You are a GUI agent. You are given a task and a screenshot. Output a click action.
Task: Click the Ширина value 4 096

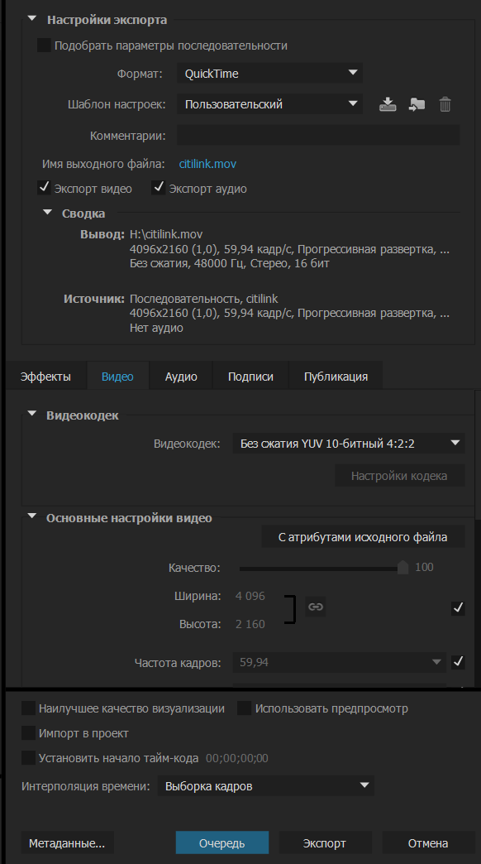250,596
